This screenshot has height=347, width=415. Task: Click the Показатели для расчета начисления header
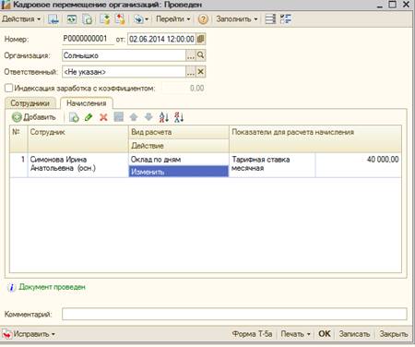click(315, 138)
